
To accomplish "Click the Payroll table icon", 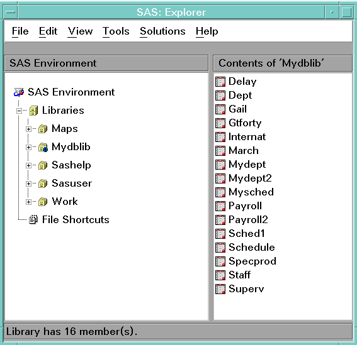I will coord(220,206).
